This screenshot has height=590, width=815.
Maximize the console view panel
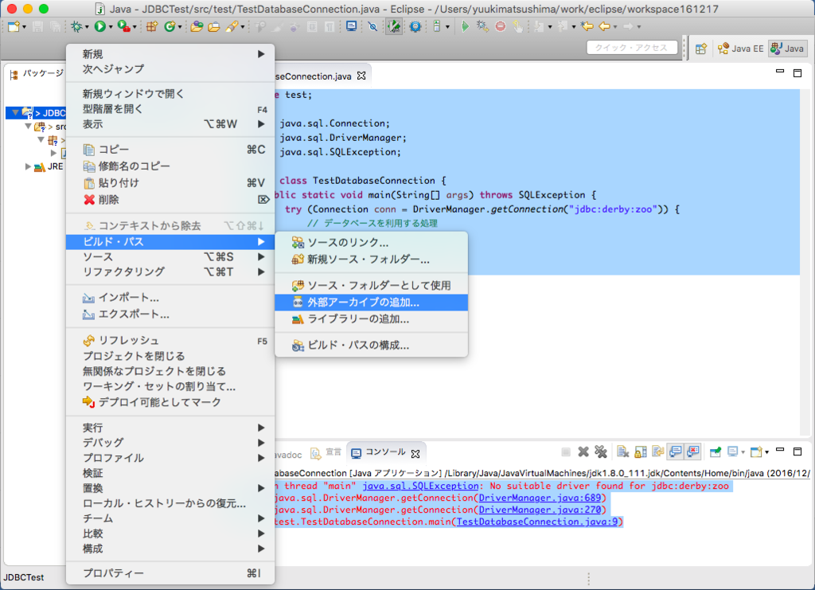click(797, 451)
